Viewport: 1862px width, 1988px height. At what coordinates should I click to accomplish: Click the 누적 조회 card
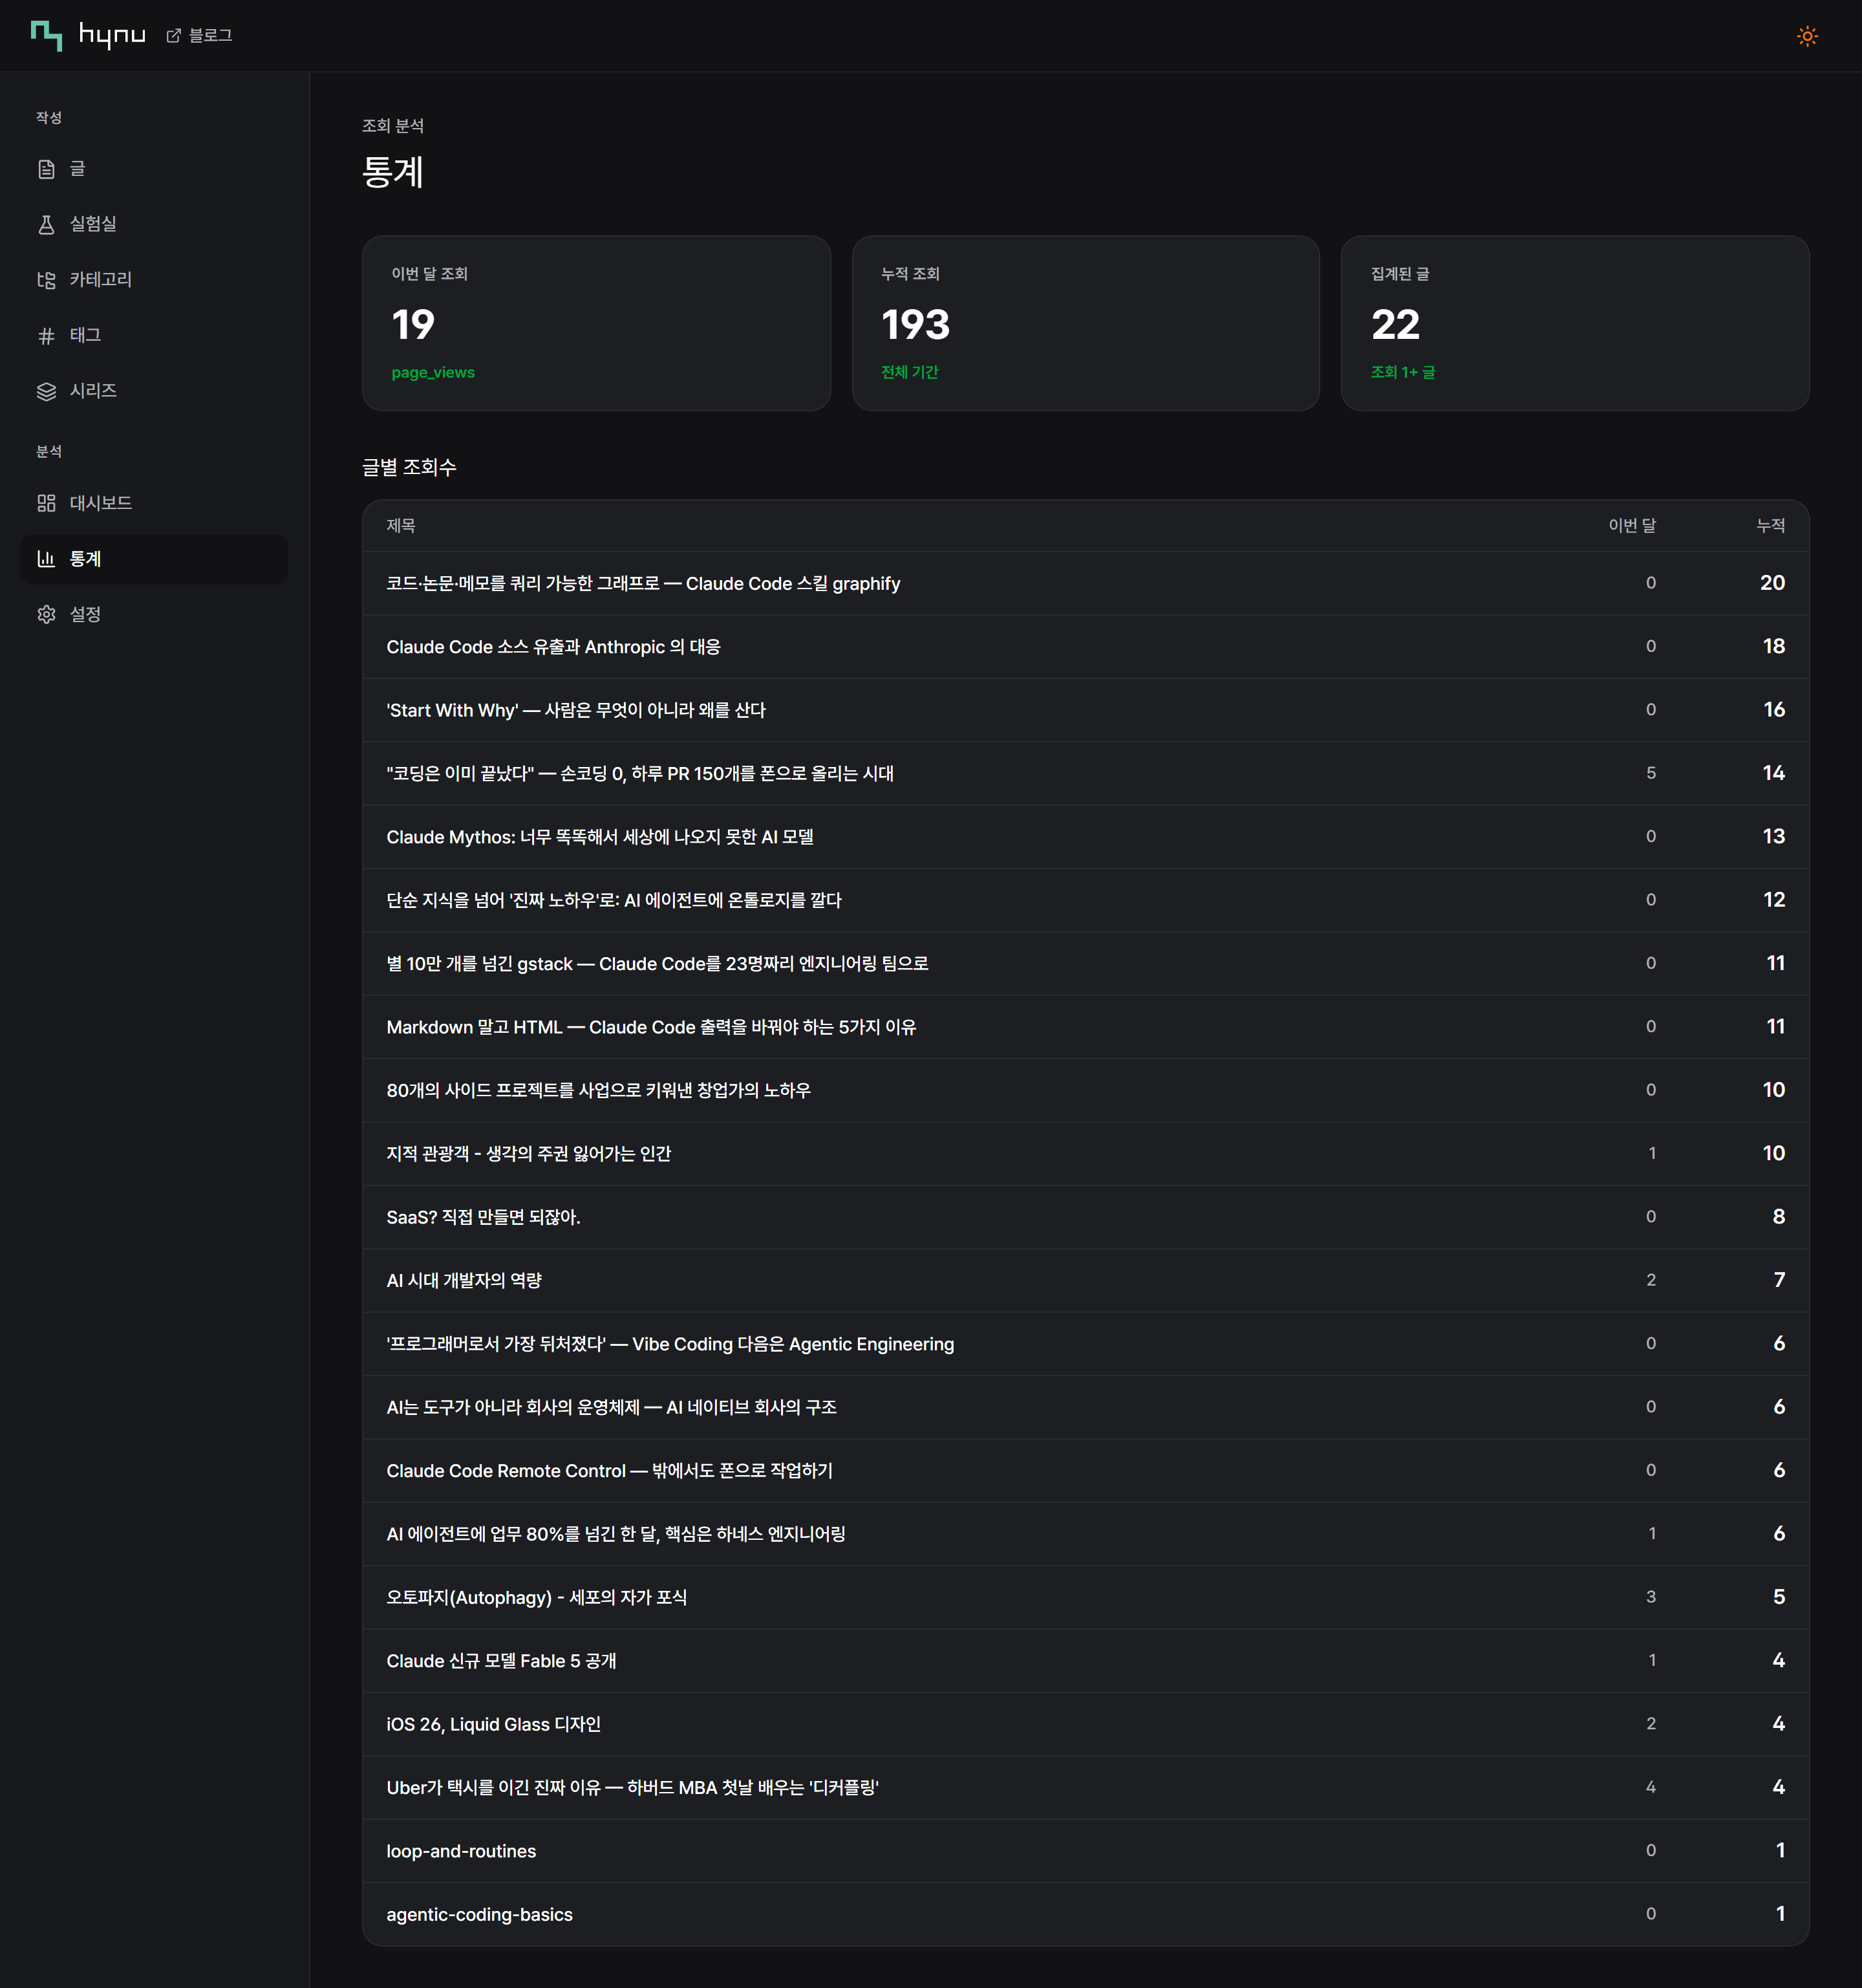[x=1086, y=323]
